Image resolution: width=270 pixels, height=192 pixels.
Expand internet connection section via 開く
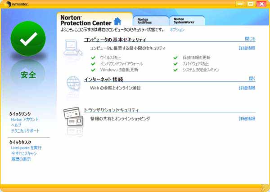[252, 79]
